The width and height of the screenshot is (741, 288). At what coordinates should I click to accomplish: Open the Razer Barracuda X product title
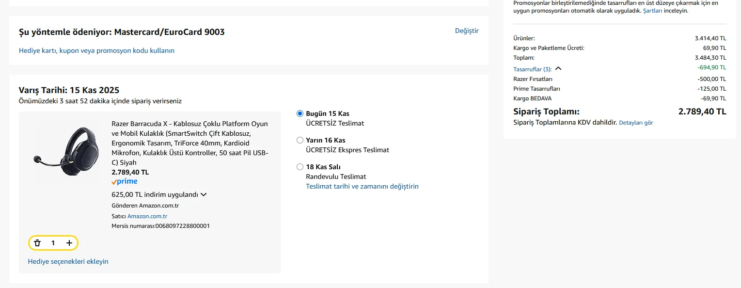pyautogui.click(x=189, y=143)
